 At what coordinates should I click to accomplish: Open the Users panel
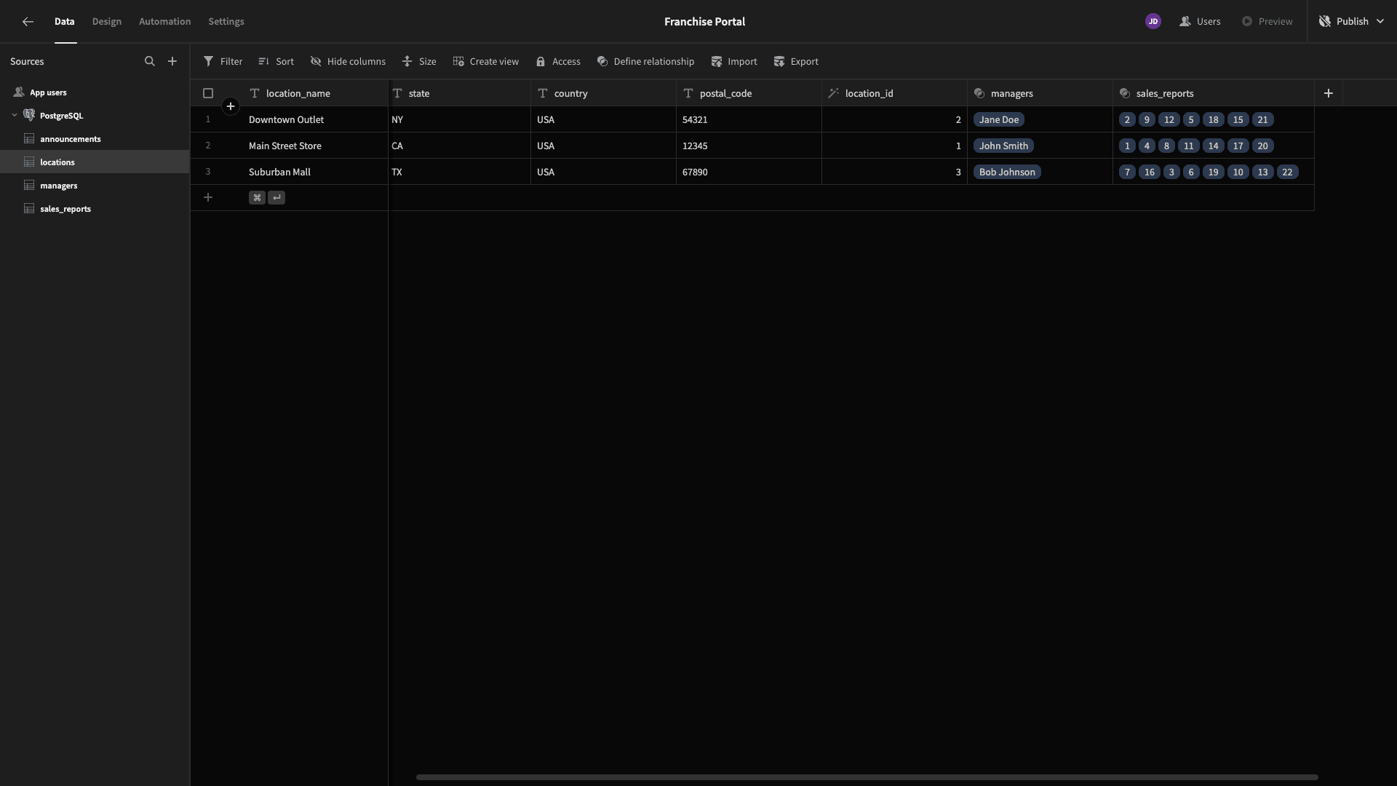1200,22
